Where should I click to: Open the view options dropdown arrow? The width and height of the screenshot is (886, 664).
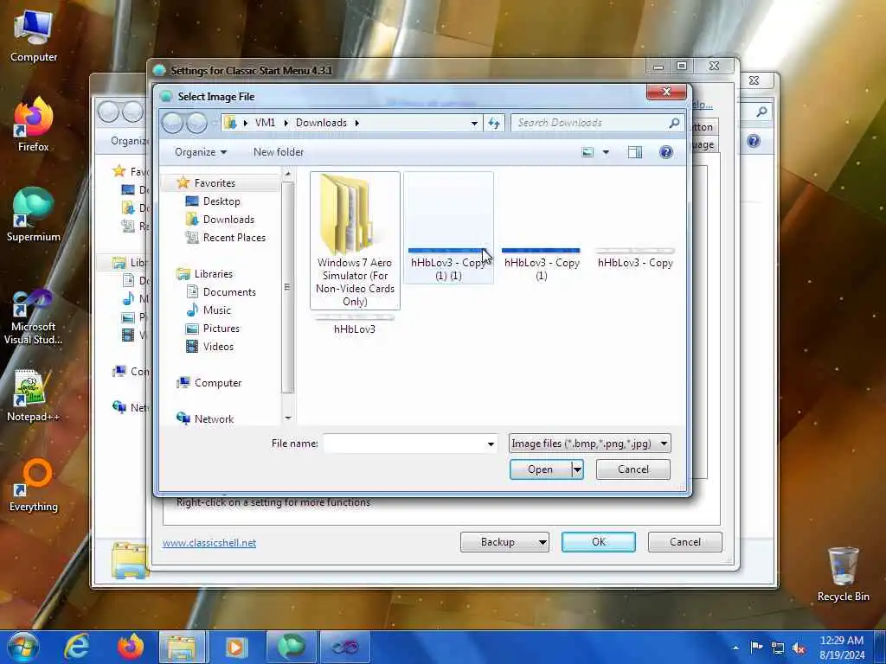[x=606, y=152]
